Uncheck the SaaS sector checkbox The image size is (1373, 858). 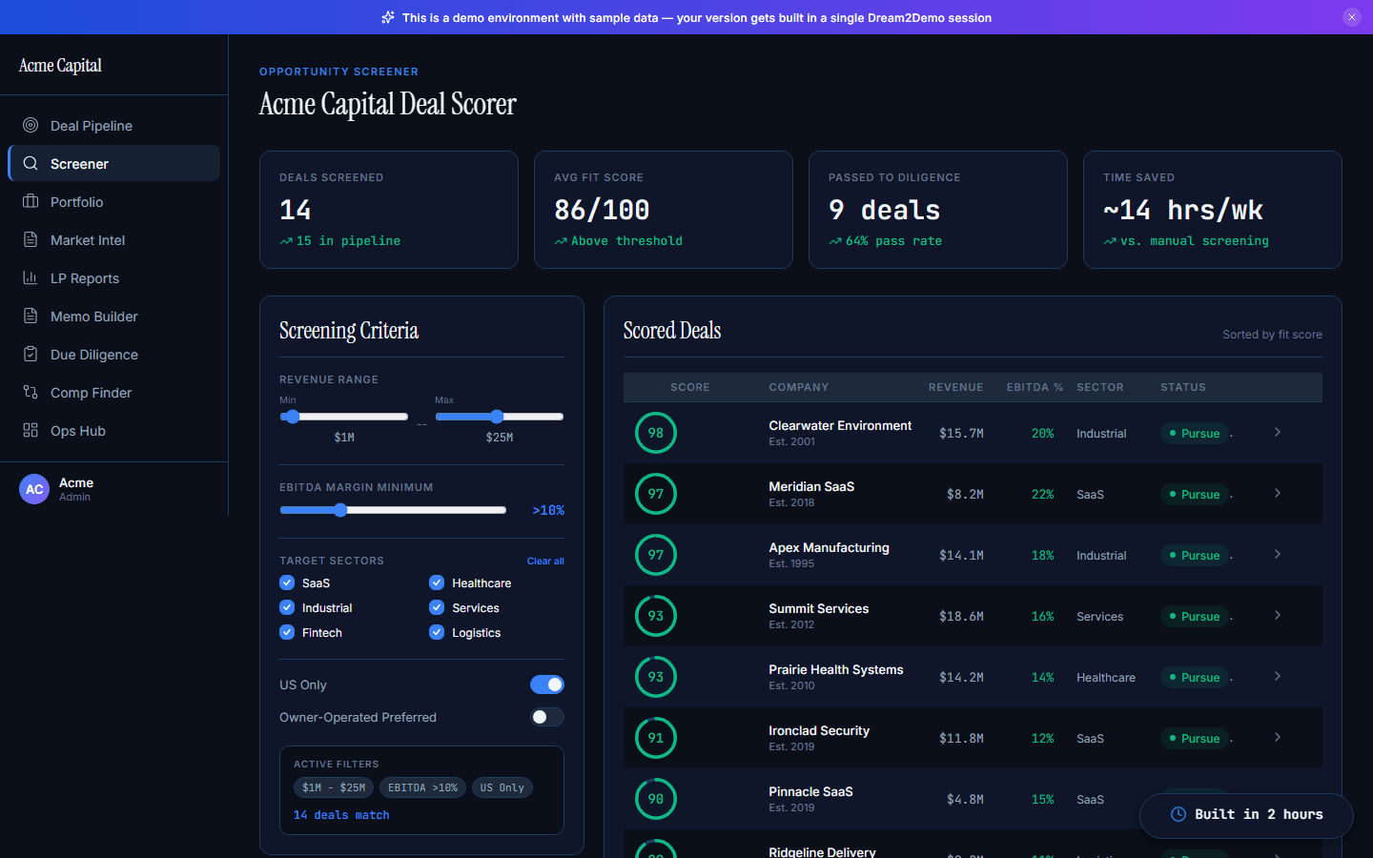(287, 582)
